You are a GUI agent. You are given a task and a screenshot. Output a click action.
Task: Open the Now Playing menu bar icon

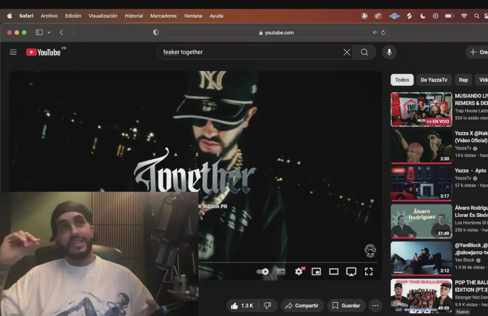pyautogui.click(x=436, y=16)
